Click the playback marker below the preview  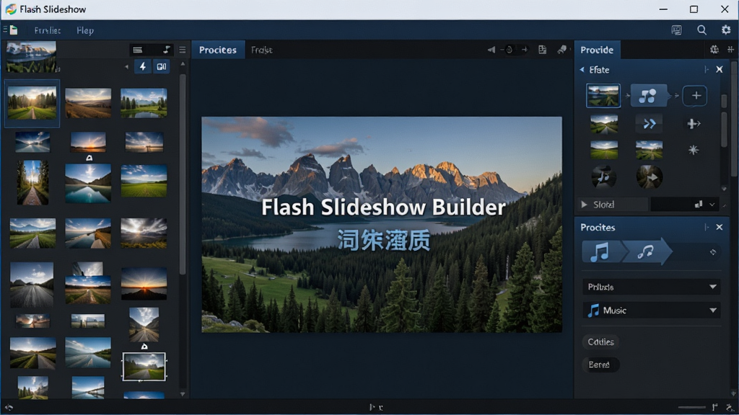(x=375, y=408)
